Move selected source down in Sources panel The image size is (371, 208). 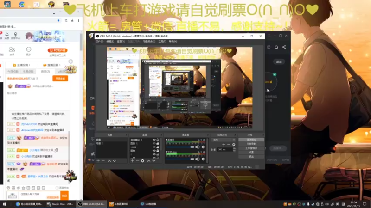[154, 161]
